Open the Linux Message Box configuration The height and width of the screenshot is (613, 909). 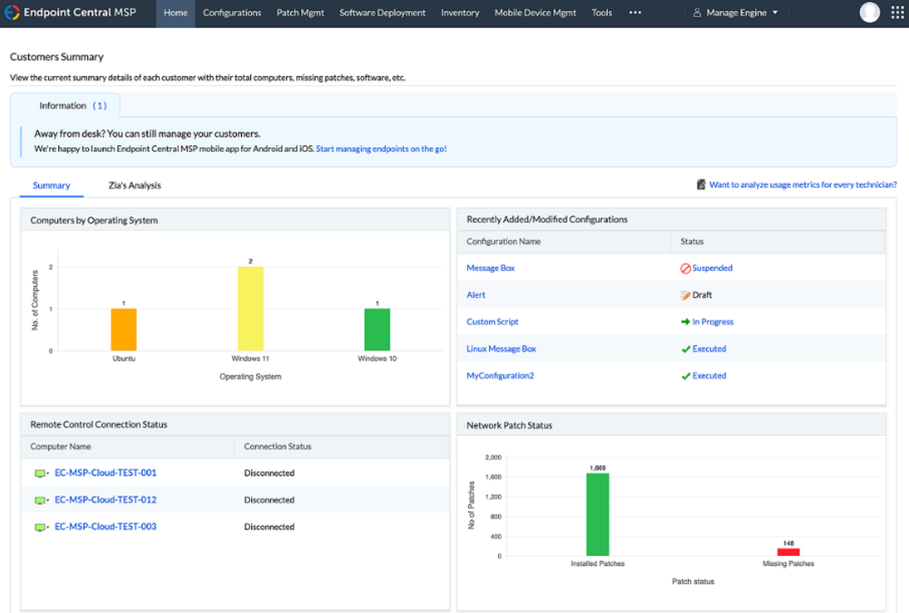(x=501, y=349)
